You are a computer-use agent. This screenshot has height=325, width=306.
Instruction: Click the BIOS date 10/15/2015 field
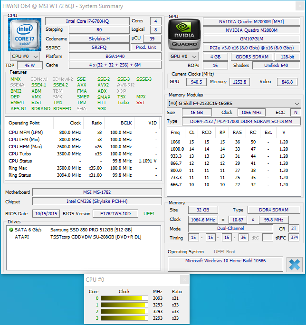tap(46, 214)
